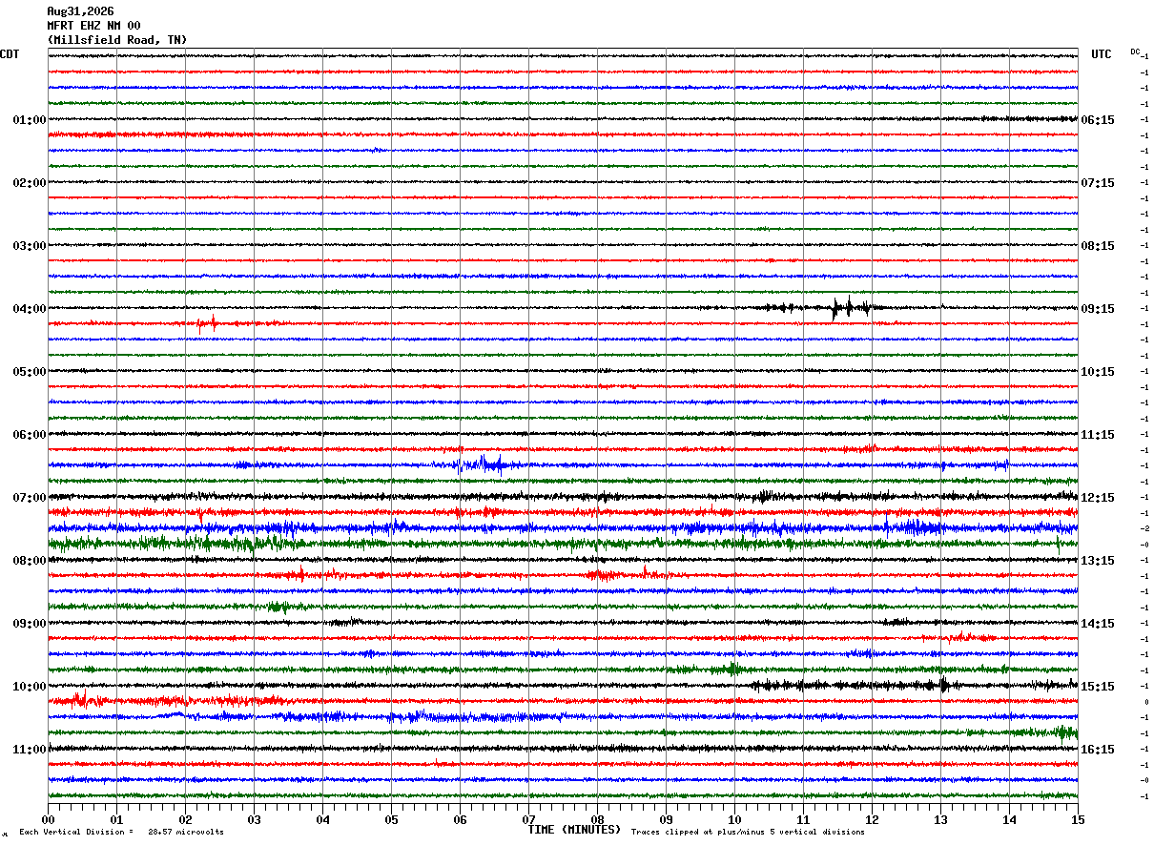Image resolution: width=1154 pixels, height=845 pixels.
Task: Click the Aug31,2026 date header
Action: click(x=80, y=11)
